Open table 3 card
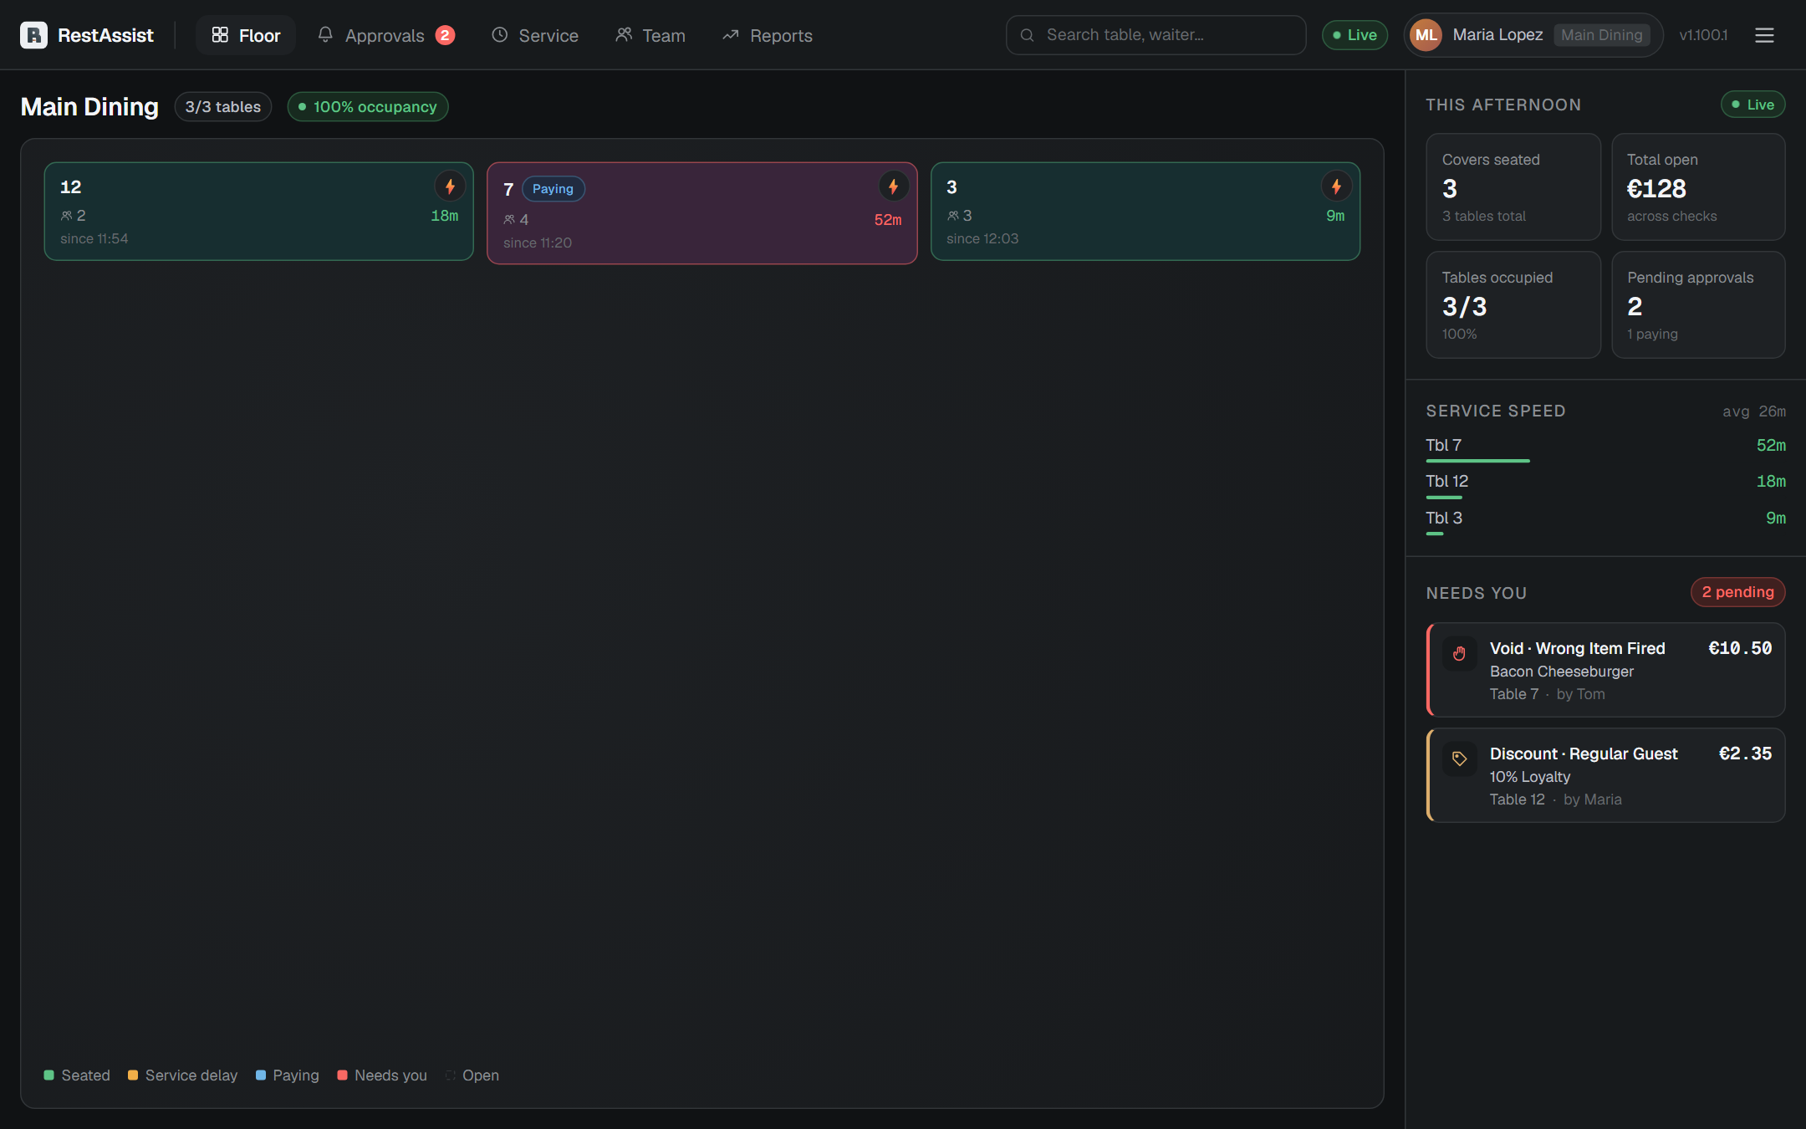Viewport: 1806px width, 1129px height. [x=1145, y=212]
